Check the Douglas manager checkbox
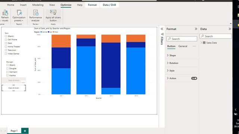Viewport: 239px width, 134px height. (x=7, y=68)
